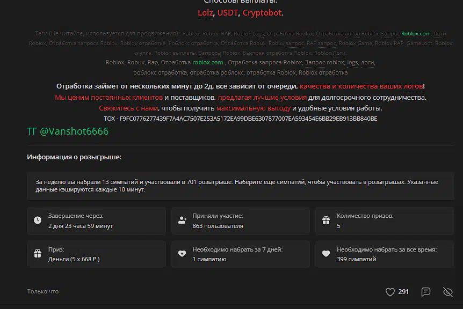Click 2 дня 23 часа 59 минут value
Viewport: 463px width, 309px height.
click(81, 226)
